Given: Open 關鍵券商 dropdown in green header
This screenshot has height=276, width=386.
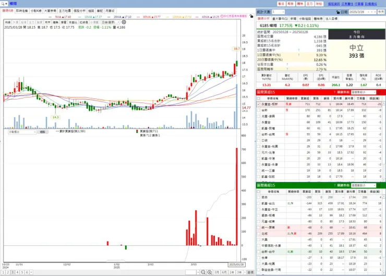Looking at the screenshot, I should point(364,185).
